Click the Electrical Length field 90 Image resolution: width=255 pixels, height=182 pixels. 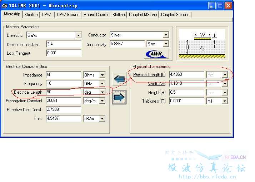[64, 92]
